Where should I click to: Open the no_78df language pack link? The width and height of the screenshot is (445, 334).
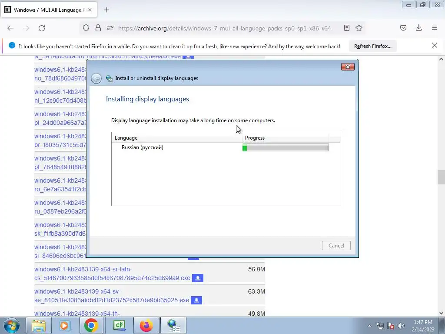pyautogui.click(x=60, y=74)
